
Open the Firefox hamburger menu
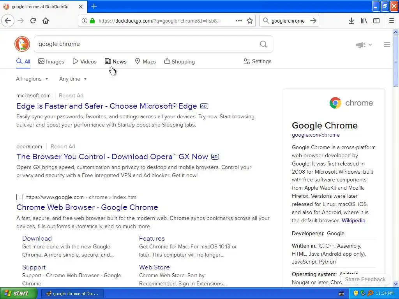(x=392, y=21)
